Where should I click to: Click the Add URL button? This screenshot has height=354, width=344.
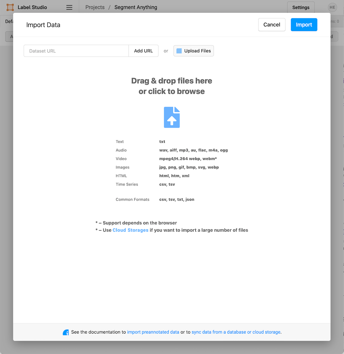tap(143, 51)
